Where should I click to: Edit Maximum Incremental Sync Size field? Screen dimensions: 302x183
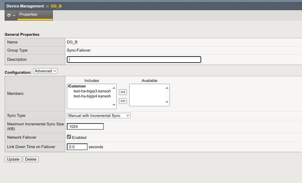pyautogui.click(x=85, y=126)
